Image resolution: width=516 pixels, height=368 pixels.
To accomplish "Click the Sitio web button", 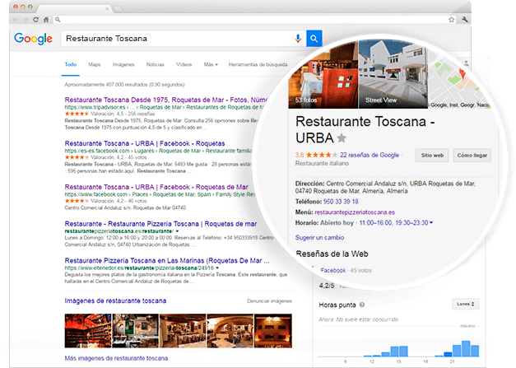I will point(432,155).
